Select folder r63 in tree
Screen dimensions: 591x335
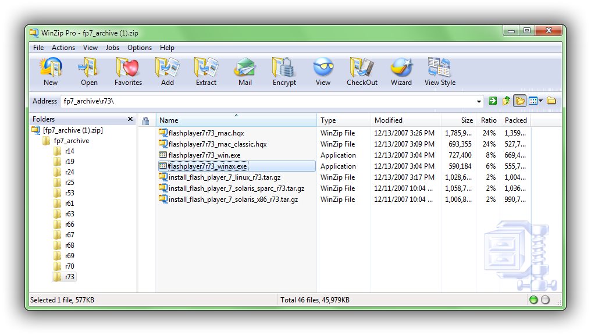[x=69, y=214]
